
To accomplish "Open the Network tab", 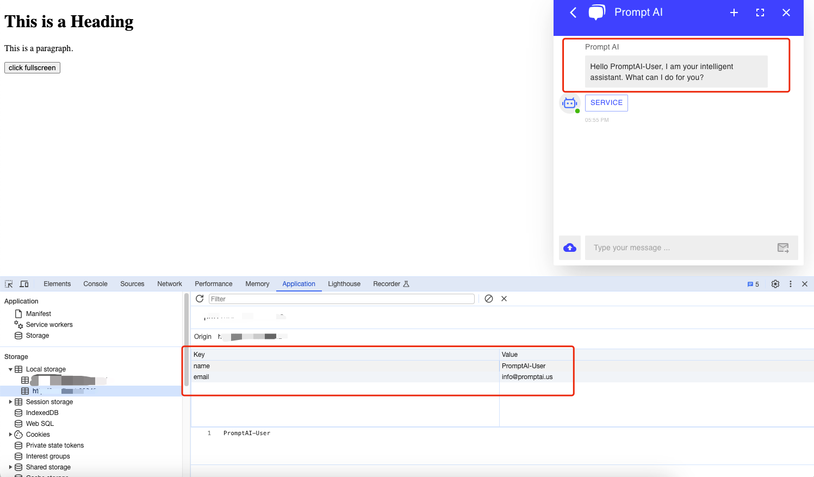I will click(x=170, y=284).
